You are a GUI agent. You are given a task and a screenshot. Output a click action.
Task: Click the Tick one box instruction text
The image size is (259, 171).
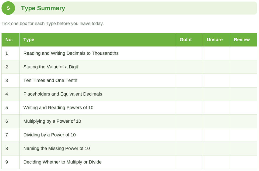[x=53, y=24]
